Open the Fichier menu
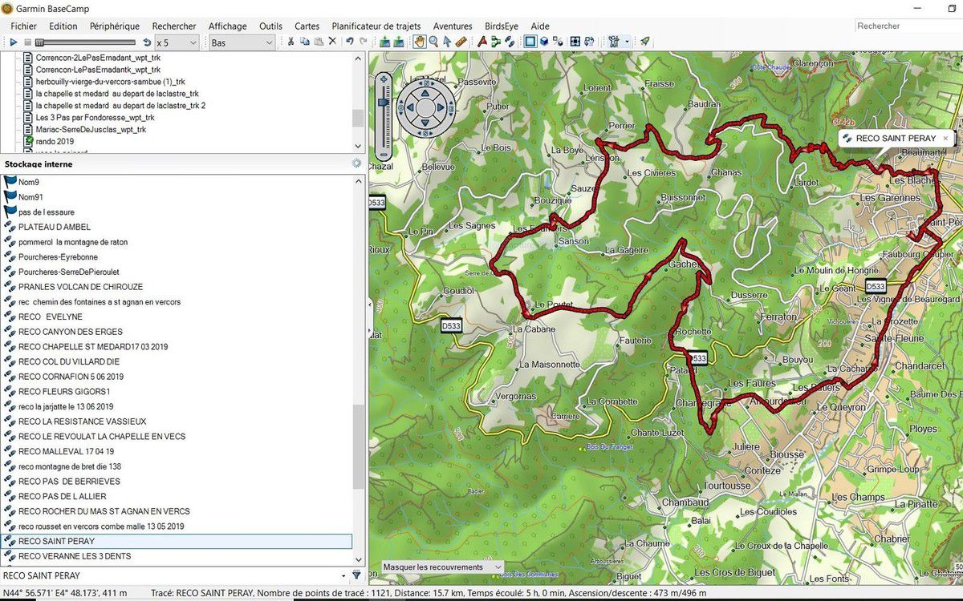Screen dimensions: 963x601 pyautogui.click(x=24, y=26)
